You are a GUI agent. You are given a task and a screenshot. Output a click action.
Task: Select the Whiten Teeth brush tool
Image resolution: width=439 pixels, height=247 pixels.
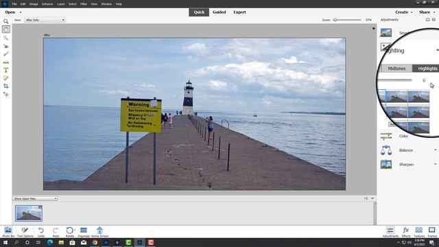pyautogui.click(x=6, y=54)
